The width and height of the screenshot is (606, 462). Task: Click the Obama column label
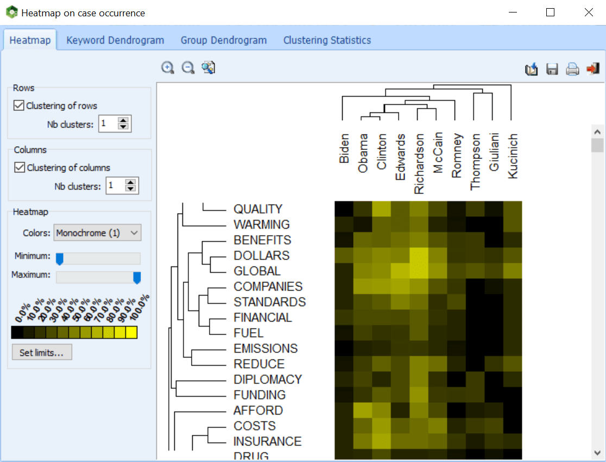(x=363, y=153)
